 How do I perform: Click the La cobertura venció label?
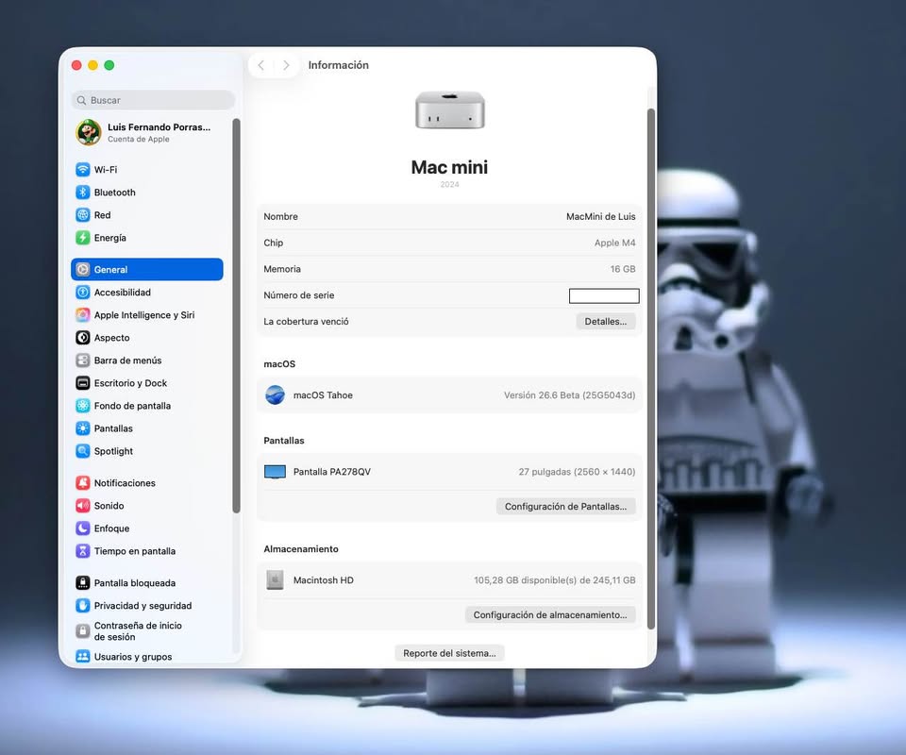point(306,322)
